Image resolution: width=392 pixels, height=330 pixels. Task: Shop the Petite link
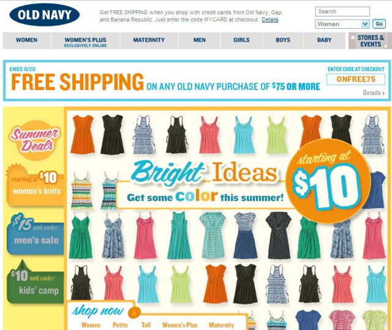120,325
